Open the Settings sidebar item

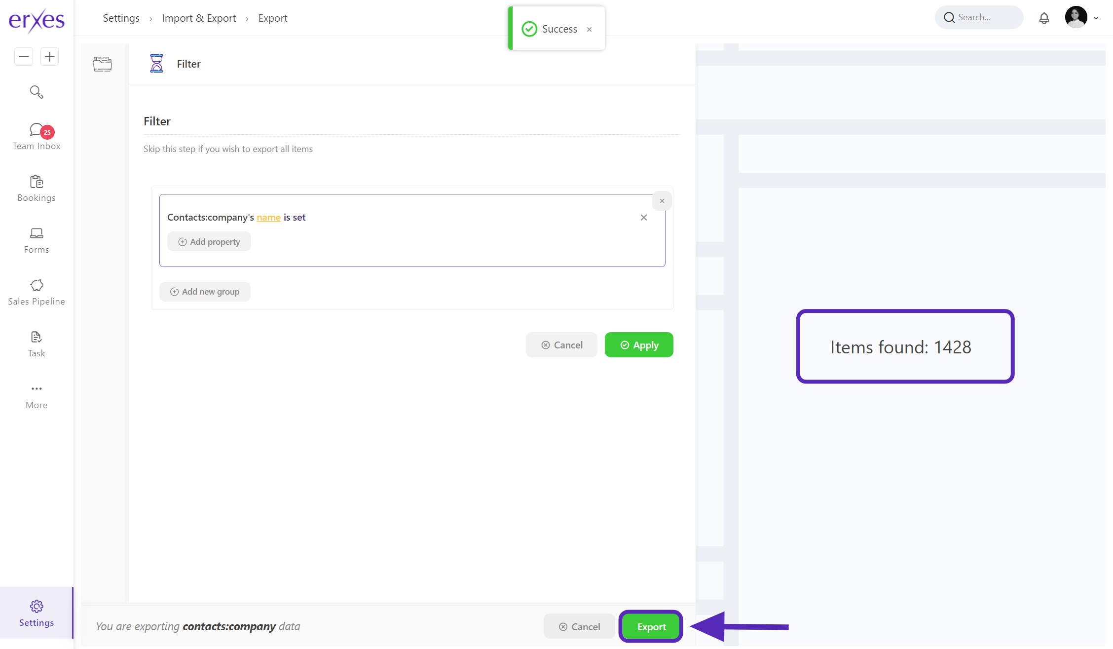coord(37,613)
